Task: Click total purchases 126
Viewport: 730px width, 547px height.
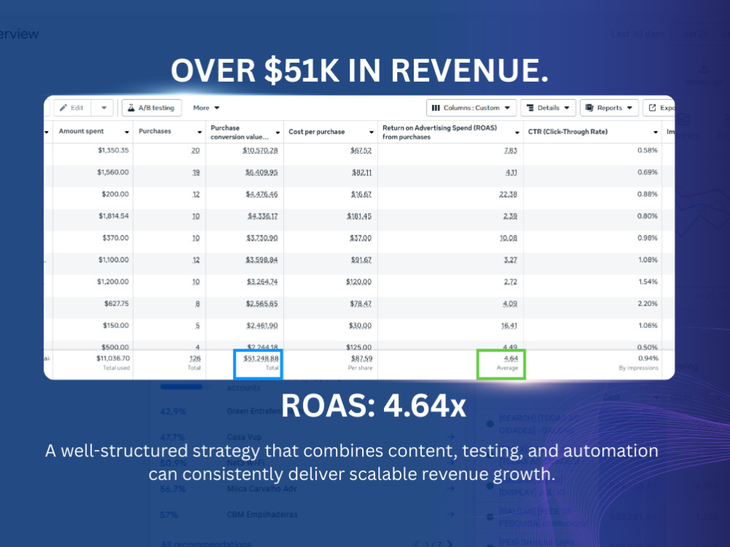Action: pyautogui.click(x=195, y=358)
